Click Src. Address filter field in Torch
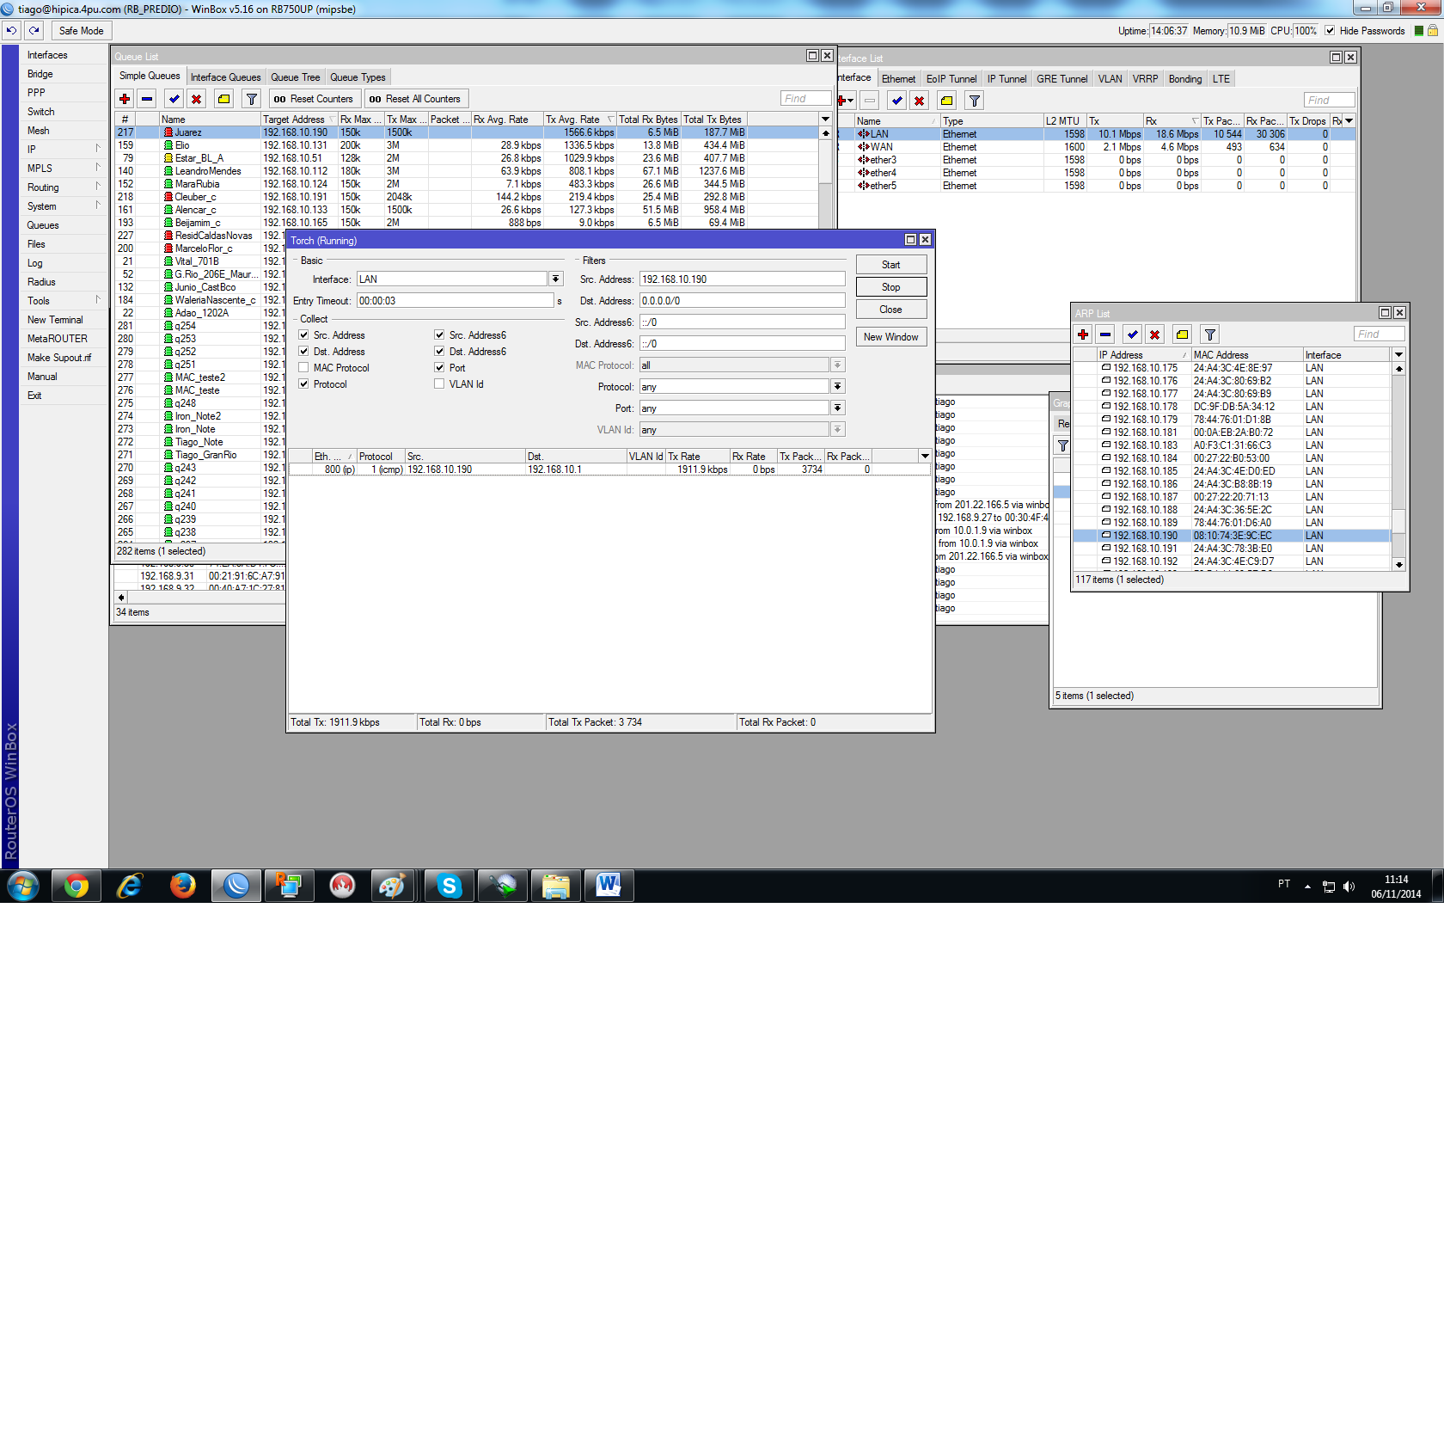This screenshot has height=1448, width=1444. (x=743, y=279)
